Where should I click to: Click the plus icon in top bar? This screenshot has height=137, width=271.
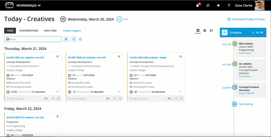218,5
